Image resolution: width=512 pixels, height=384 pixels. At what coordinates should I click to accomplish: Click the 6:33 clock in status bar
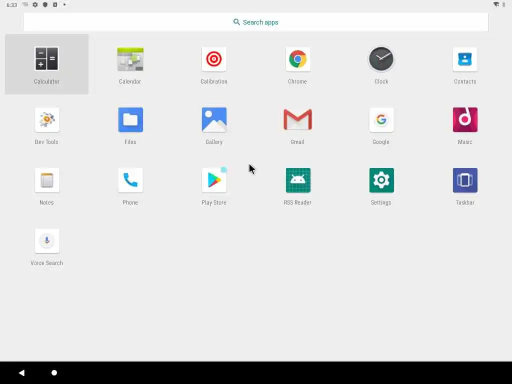pos(12,5)
